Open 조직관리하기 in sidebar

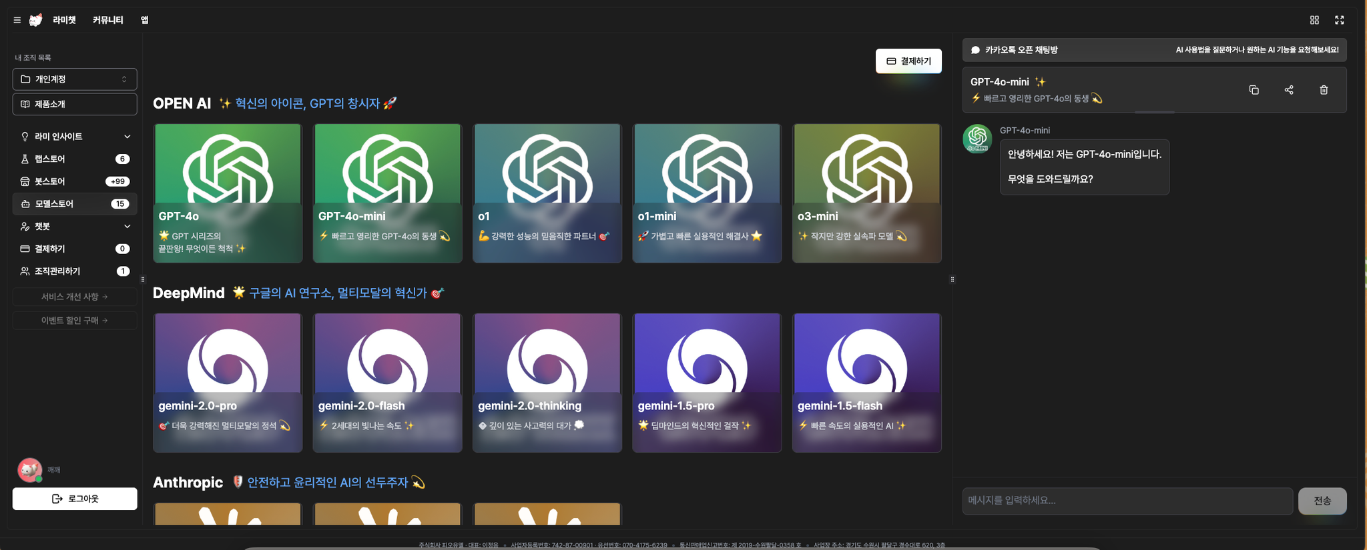(75, 271)
